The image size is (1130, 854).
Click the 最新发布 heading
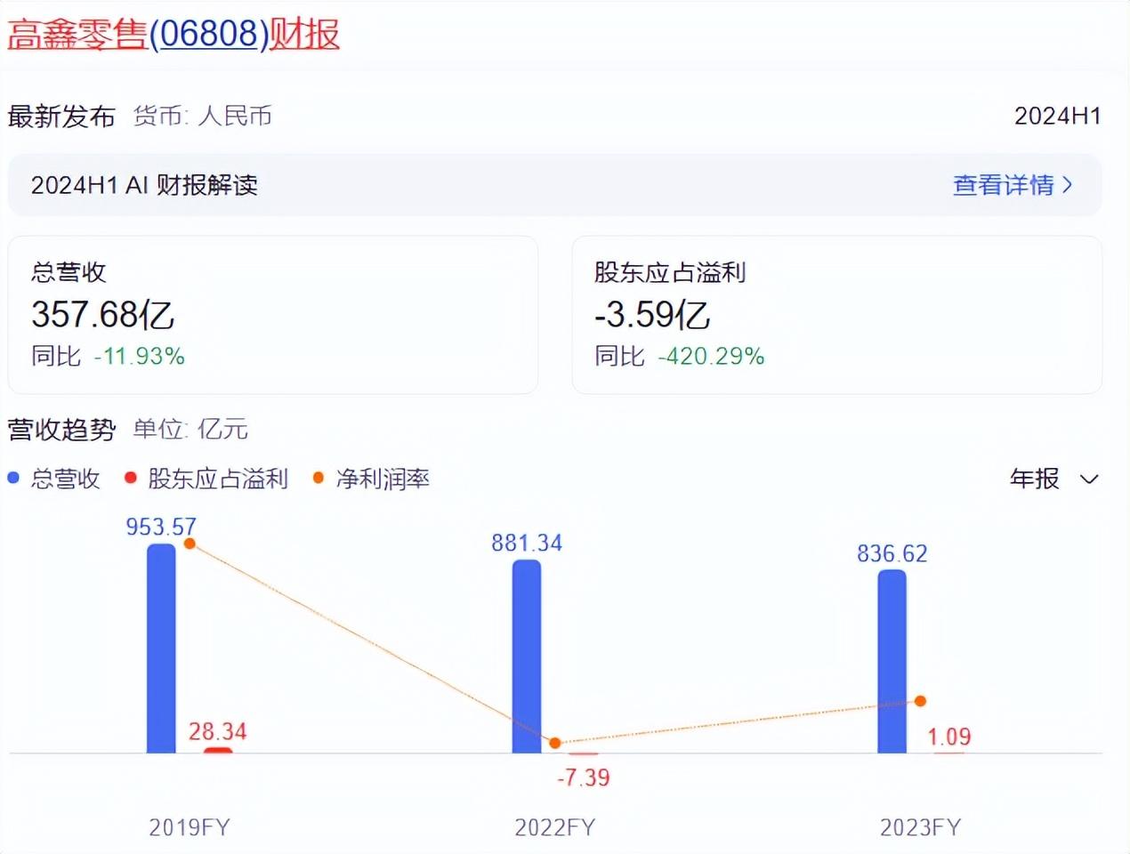point(61,117)
